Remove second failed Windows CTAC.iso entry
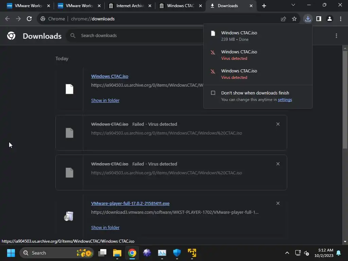The height and width of the screenshot is (261, 348). [278, 164]
